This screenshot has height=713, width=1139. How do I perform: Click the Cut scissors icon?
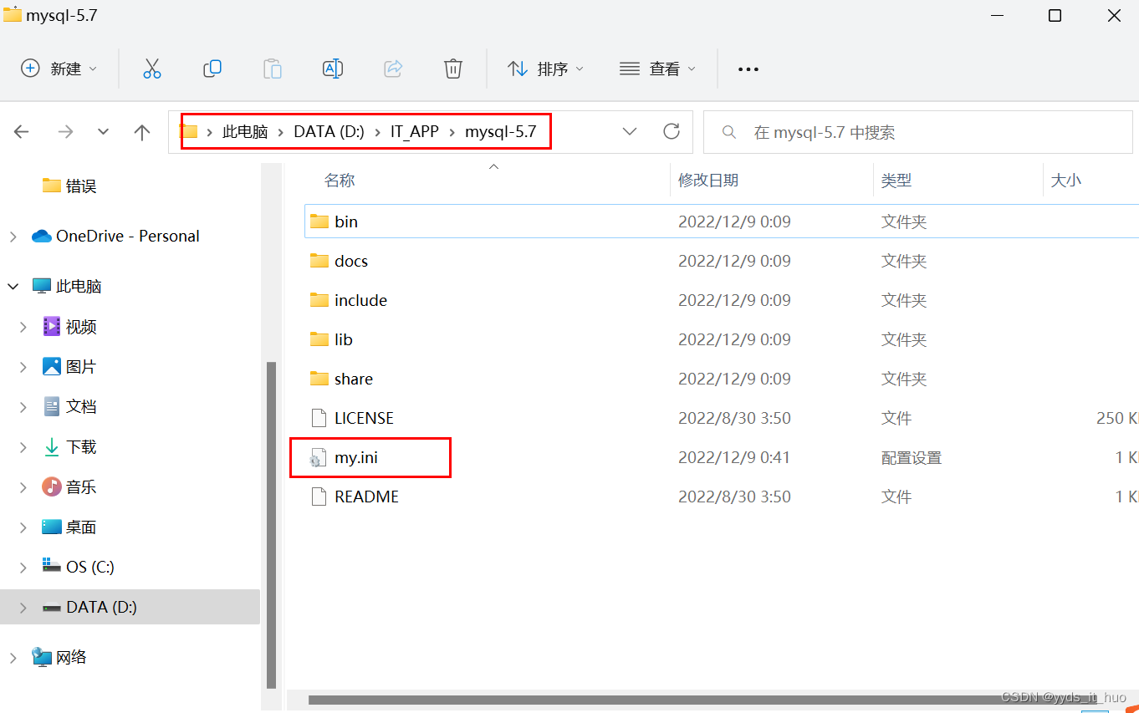tap(151, 69)
